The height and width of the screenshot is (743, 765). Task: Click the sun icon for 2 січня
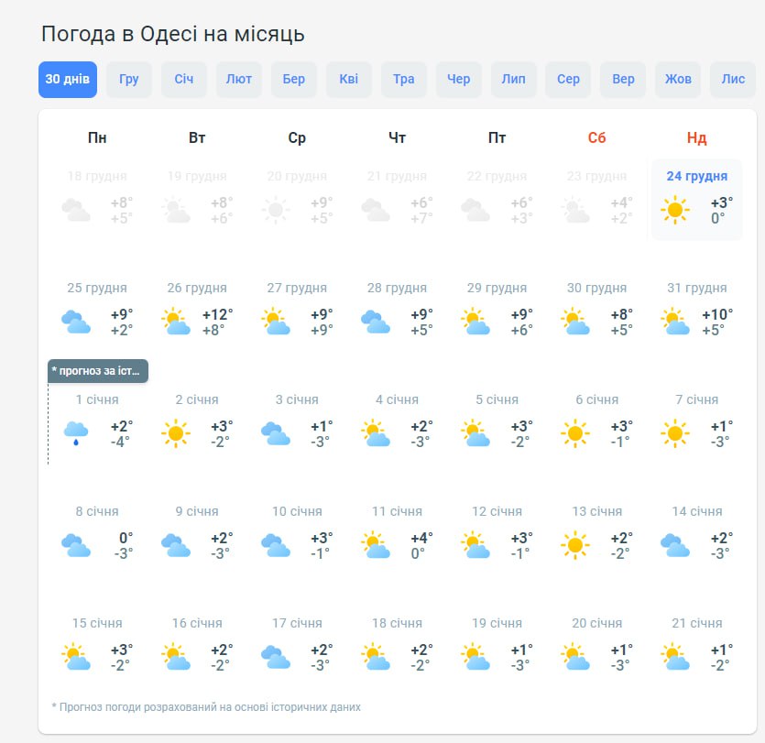pos(175,433)
